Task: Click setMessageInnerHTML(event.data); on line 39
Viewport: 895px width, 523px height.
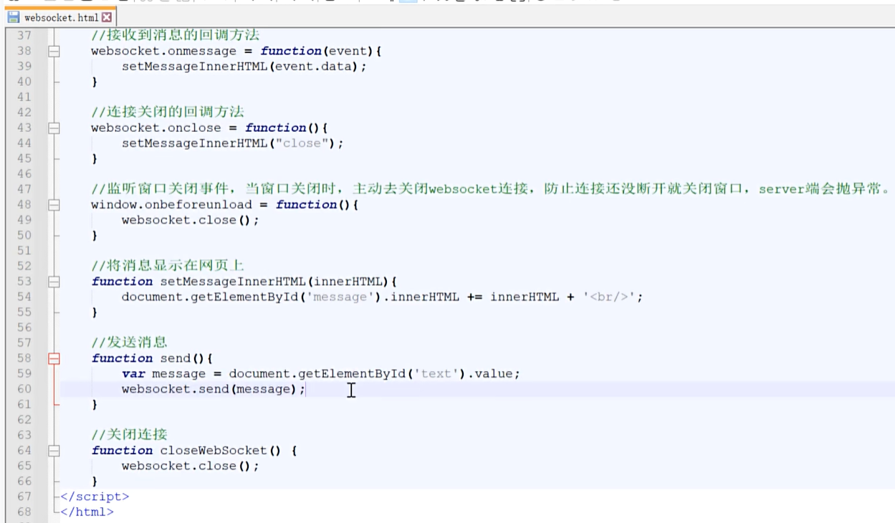Action: tap(244, 66)
